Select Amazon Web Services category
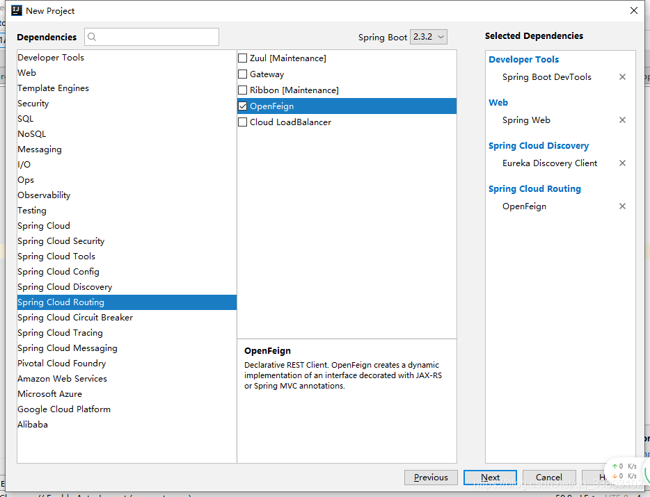The image size is (650, 497). pyautogui.click(x=127, y=379)
